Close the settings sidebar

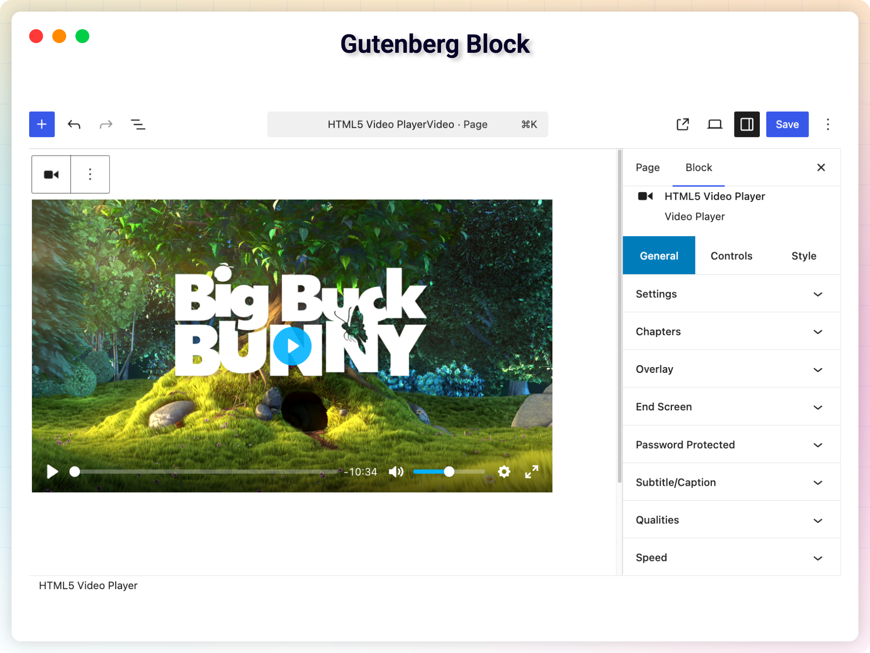point(821,167)
